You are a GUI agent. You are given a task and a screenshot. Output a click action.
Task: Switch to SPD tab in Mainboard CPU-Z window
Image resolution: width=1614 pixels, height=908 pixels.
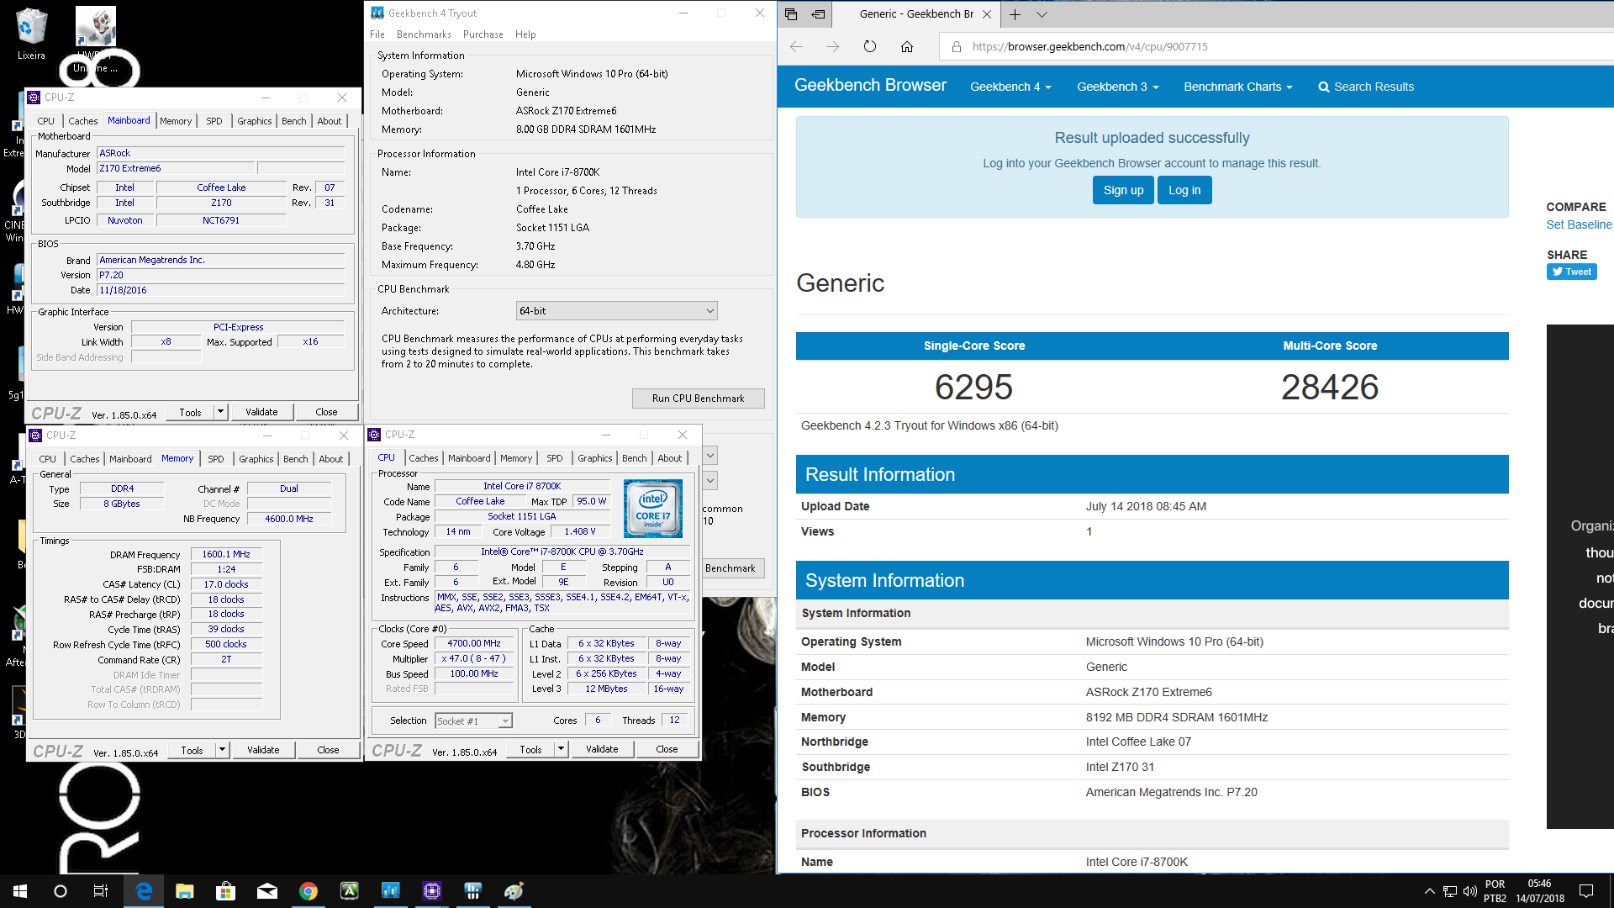point(214,121)
